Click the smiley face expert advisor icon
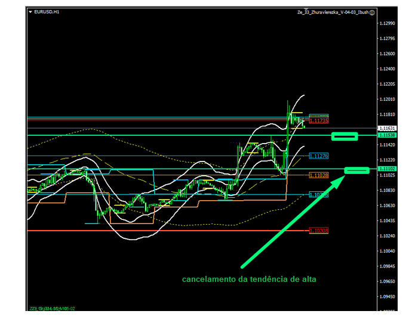Screen dimensions: 409x317 point(371,12)
